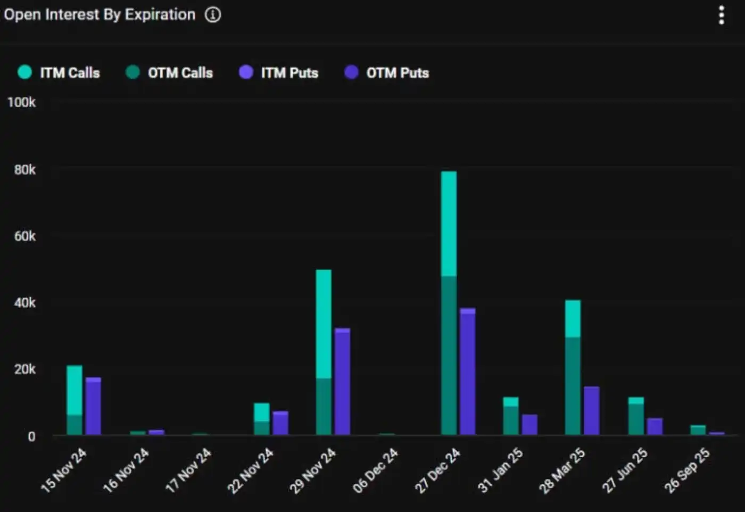This screenshot has width=745, height=512.
Task: Click the '28 Mar 25' axis label
Action: 562,470
